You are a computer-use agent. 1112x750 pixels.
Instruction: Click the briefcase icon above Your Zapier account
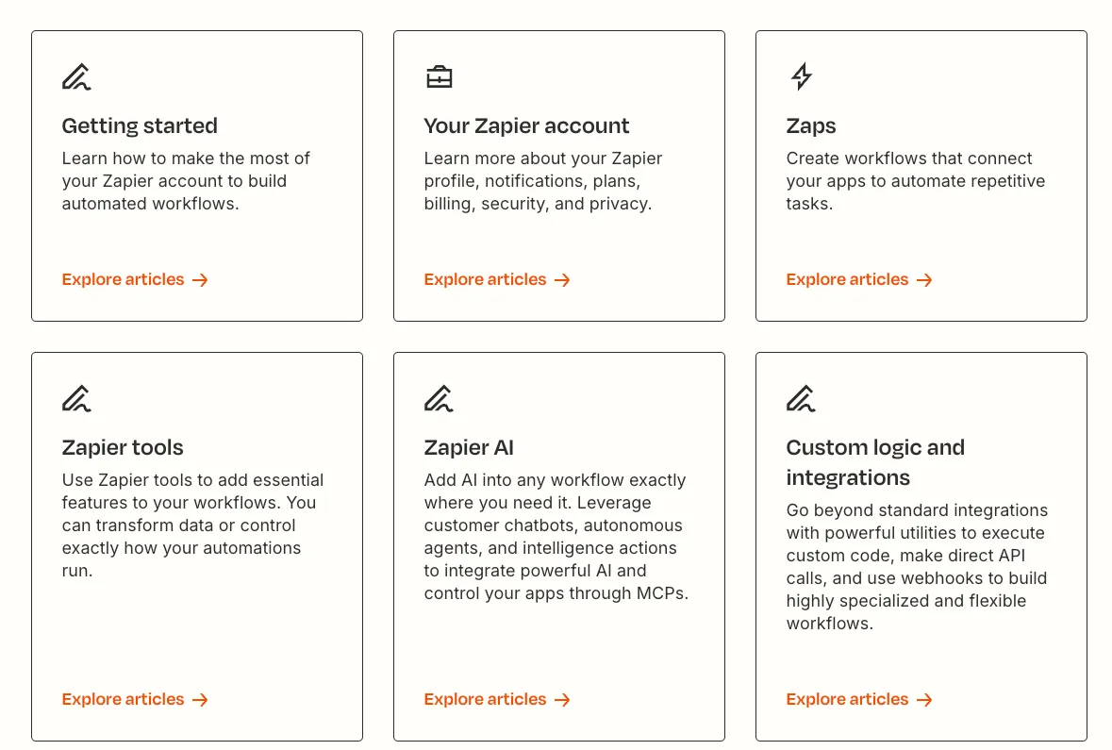pyautogui.click(x=439, y=76)
